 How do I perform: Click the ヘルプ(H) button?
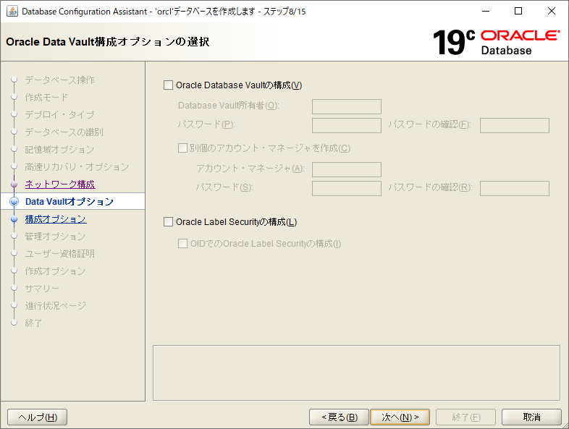click(38, 417)
